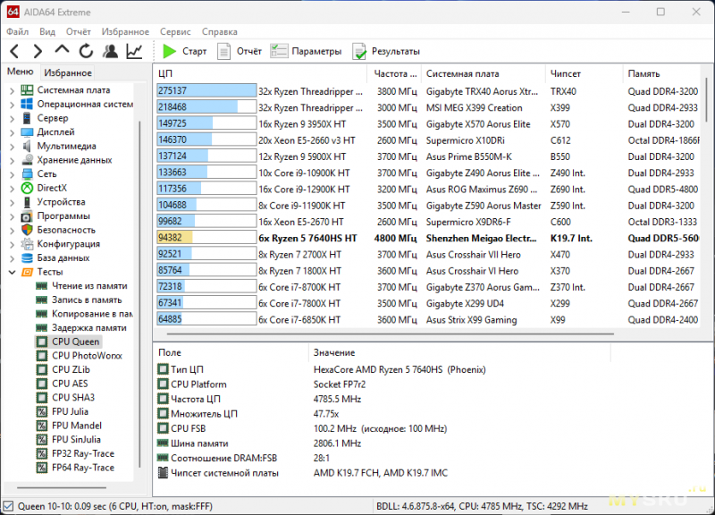Viewport: 715px width, 515px height.
Task: Select the CPU PhotoWorxx test
Action: point(80,356)
